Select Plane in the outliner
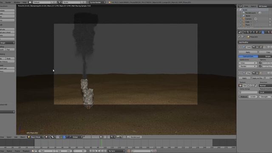The width and height of the screenshot is (272, 153). (x=247, y=25)
